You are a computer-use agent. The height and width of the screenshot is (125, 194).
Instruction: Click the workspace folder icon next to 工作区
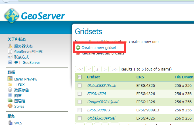(10, 84)
